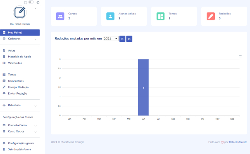The image size is (250, 154).
Task: Click the Meu Painel grid icon
Action: point(4,32)
